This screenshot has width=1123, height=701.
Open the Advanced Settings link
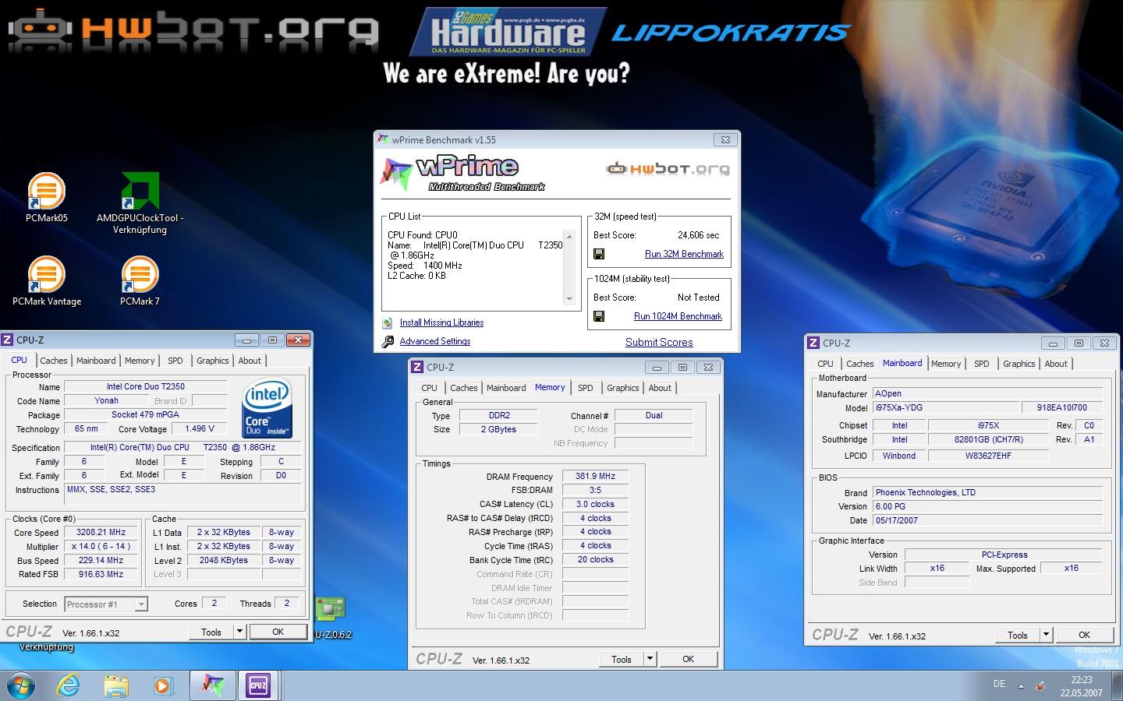[x=435, y=341]
